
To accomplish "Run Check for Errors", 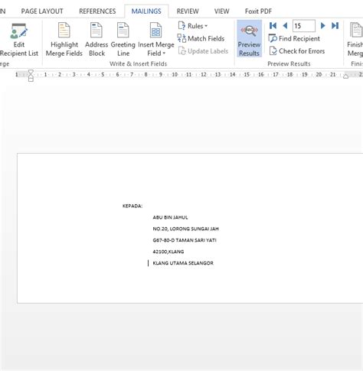I will pos(297,51).
